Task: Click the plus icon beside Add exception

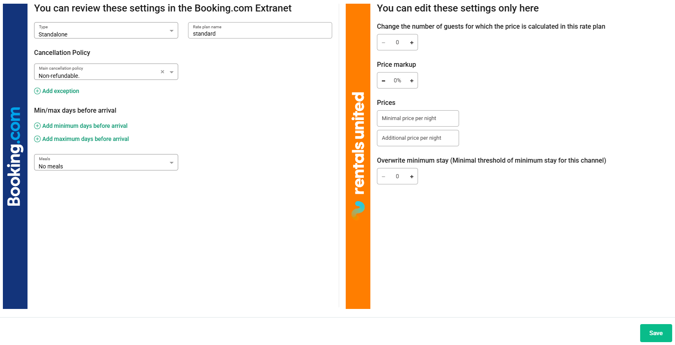Action: click(37, 91)
